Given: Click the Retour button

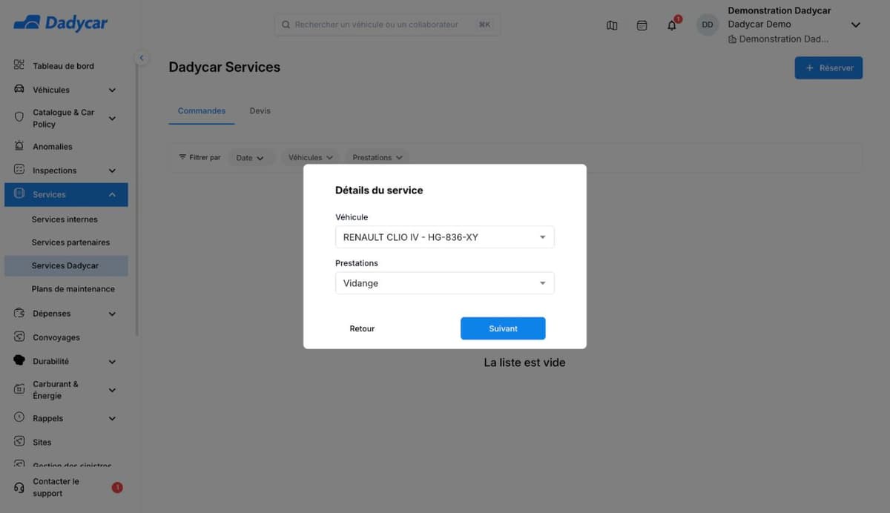Looking at the screenshot, I should (362, 328).
